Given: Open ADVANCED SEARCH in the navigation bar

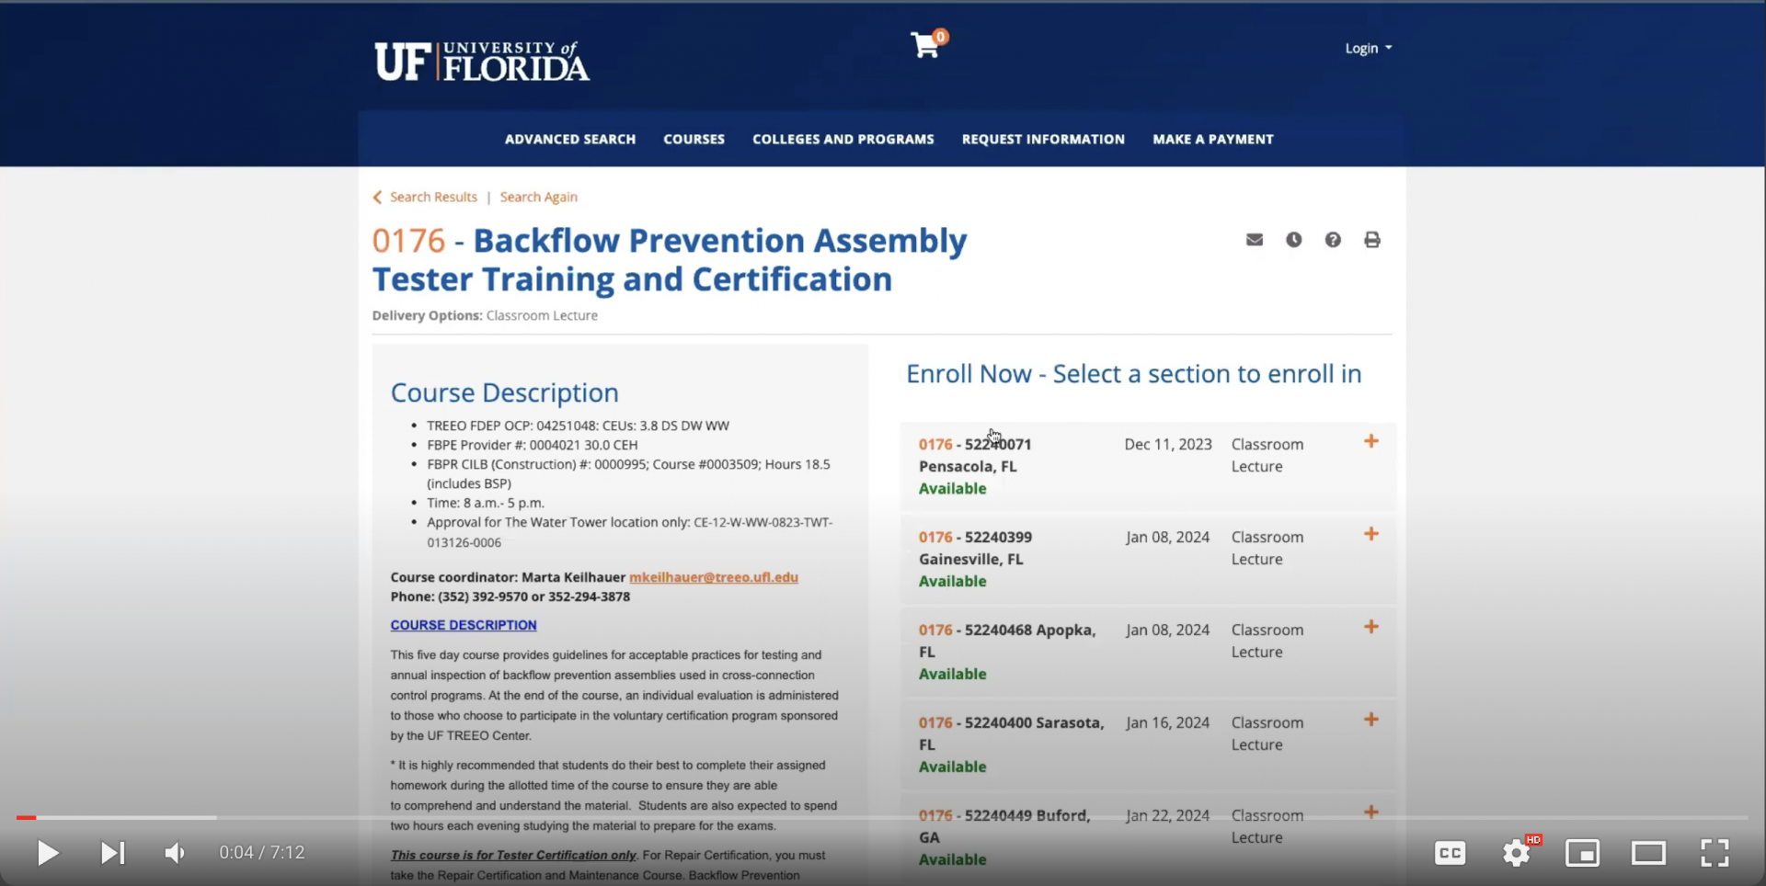Looking at the screenshot, I should click(569, 139).
